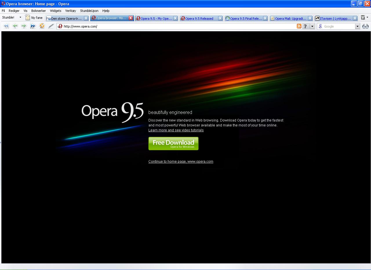Click the green Free Download button
This screenshot has height=270, width=371.
(x=173, y=144)
